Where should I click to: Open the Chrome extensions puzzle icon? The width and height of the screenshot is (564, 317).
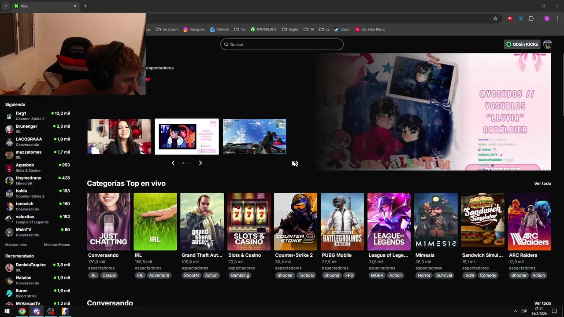tap(531, 18)
